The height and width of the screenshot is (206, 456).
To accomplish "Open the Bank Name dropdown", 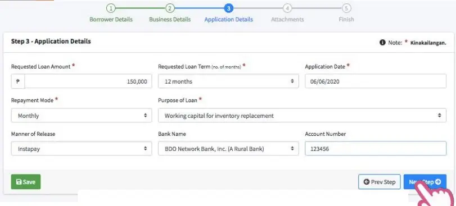I will pyautogui.click(x=228, y=149).
